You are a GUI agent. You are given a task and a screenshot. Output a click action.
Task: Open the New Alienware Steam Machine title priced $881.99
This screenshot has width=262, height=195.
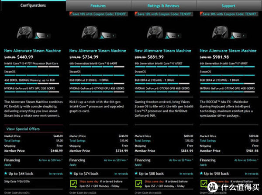tap(163, 51)
